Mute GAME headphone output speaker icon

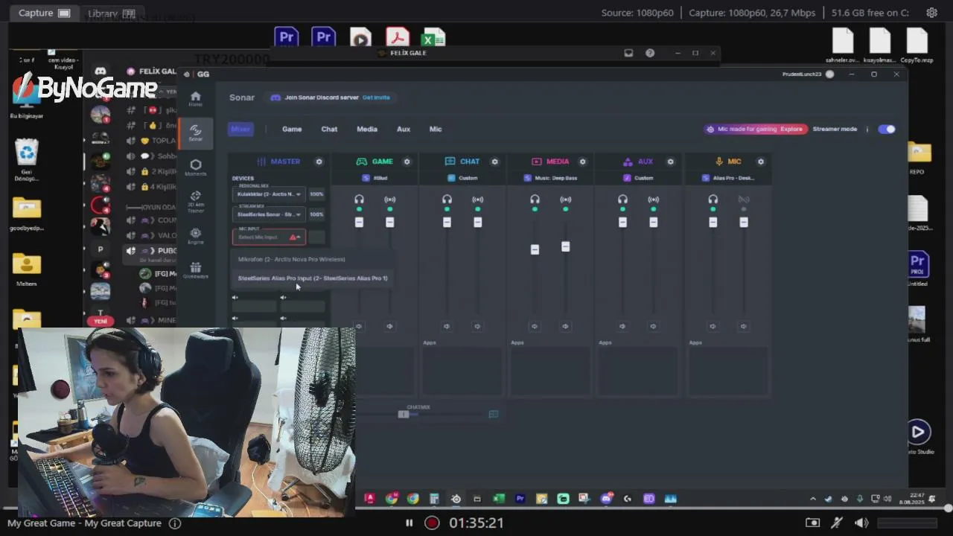[x=359, y=326]
